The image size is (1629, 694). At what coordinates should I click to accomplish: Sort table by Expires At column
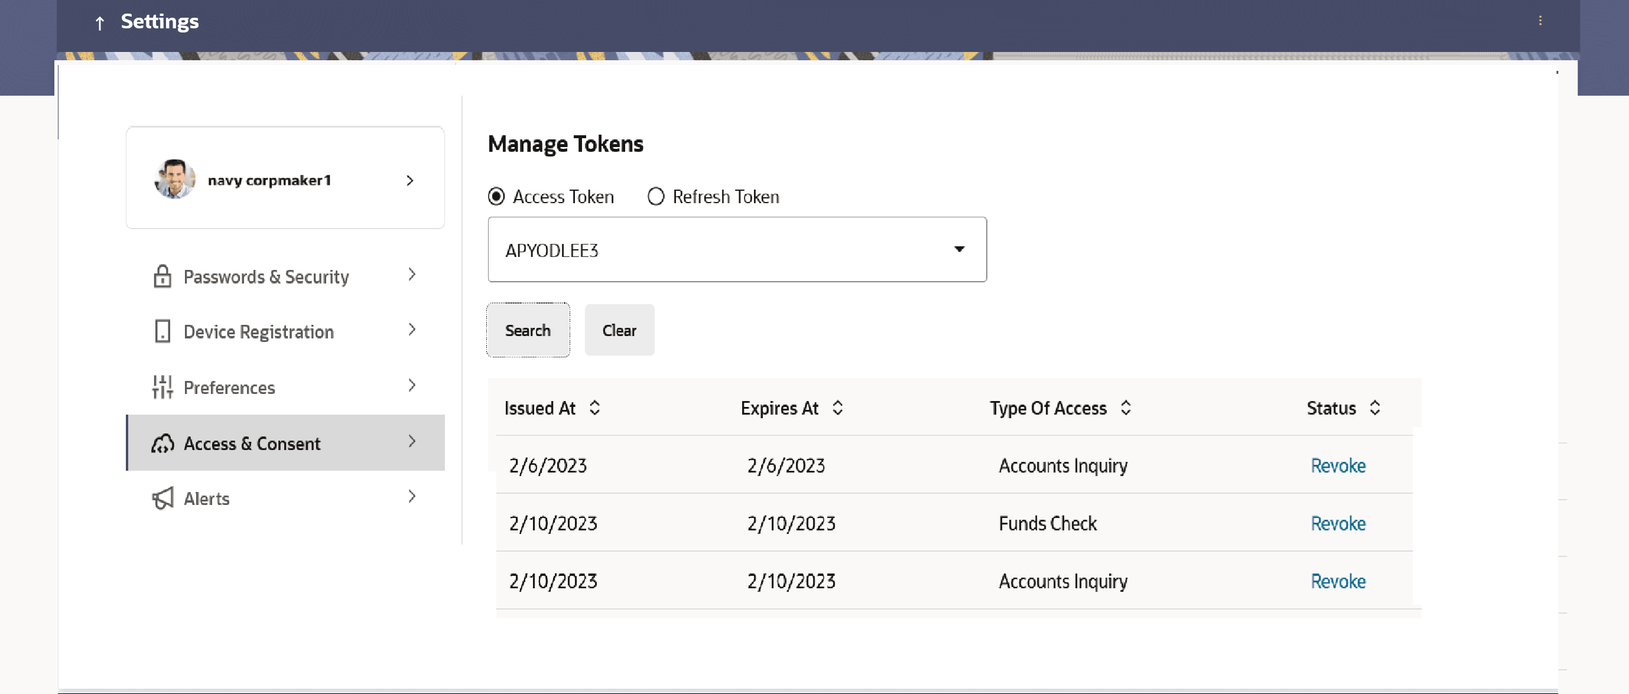pos(837,408)
